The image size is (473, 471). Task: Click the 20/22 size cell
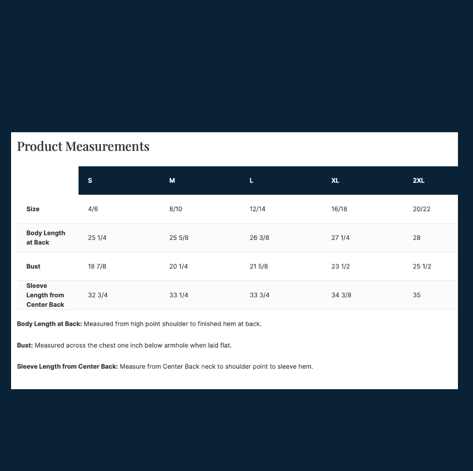[421, 209]
